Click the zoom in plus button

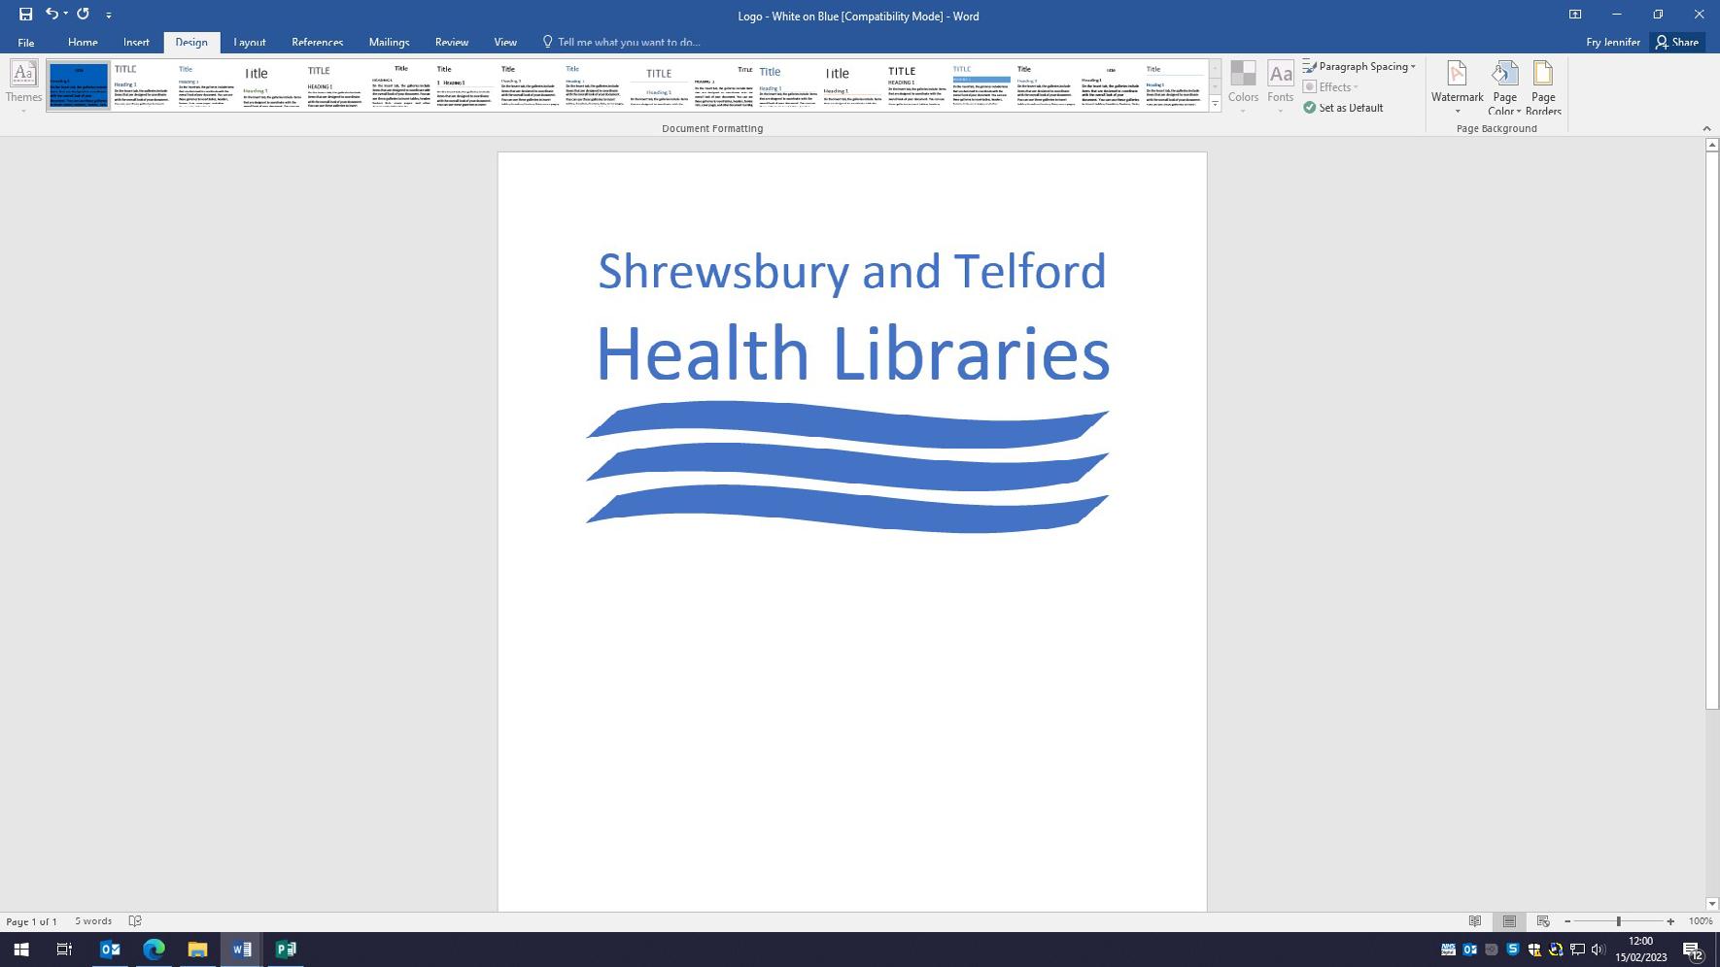point(1670,921)
